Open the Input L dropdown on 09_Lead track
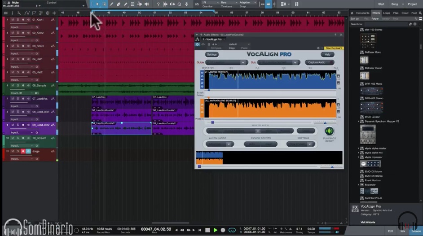 (22, 132)
